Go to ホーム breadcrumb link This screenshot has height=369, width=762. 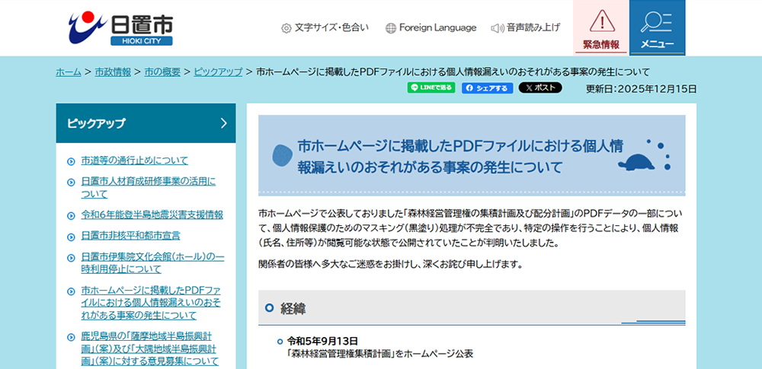coord(69,72)
